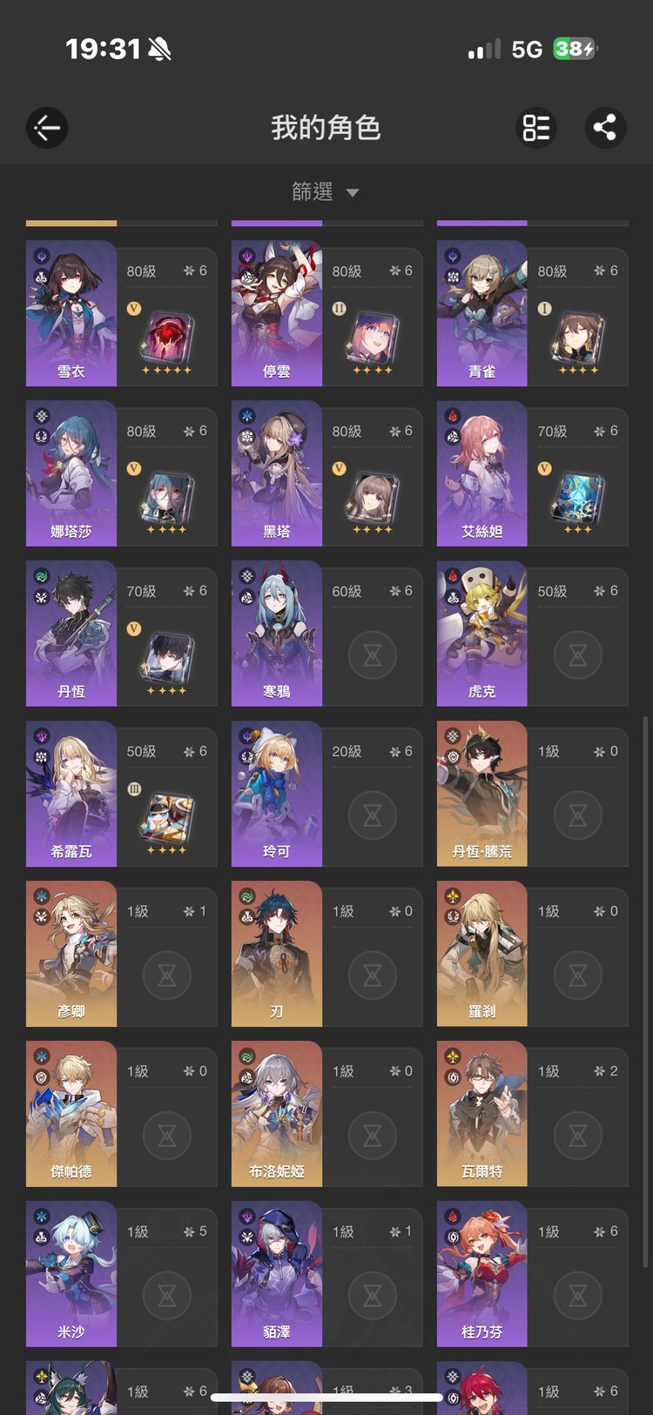Tap 桂乃芬 character card

click(x=533, y=1274)
